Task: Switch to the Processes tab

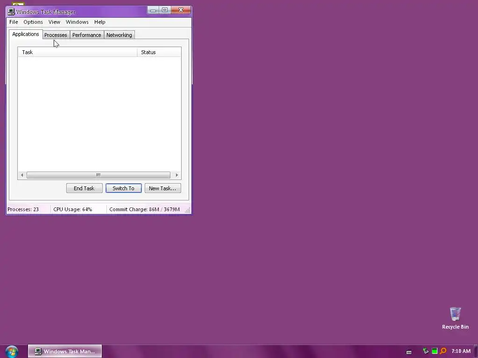Action: [56, 35]
